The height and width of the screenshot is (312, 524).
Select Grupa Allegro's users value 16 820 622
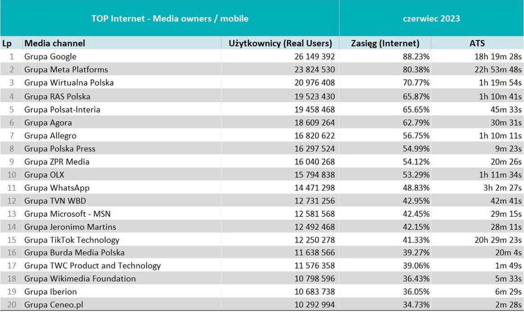pyautogui.click(x=309, y=136)
